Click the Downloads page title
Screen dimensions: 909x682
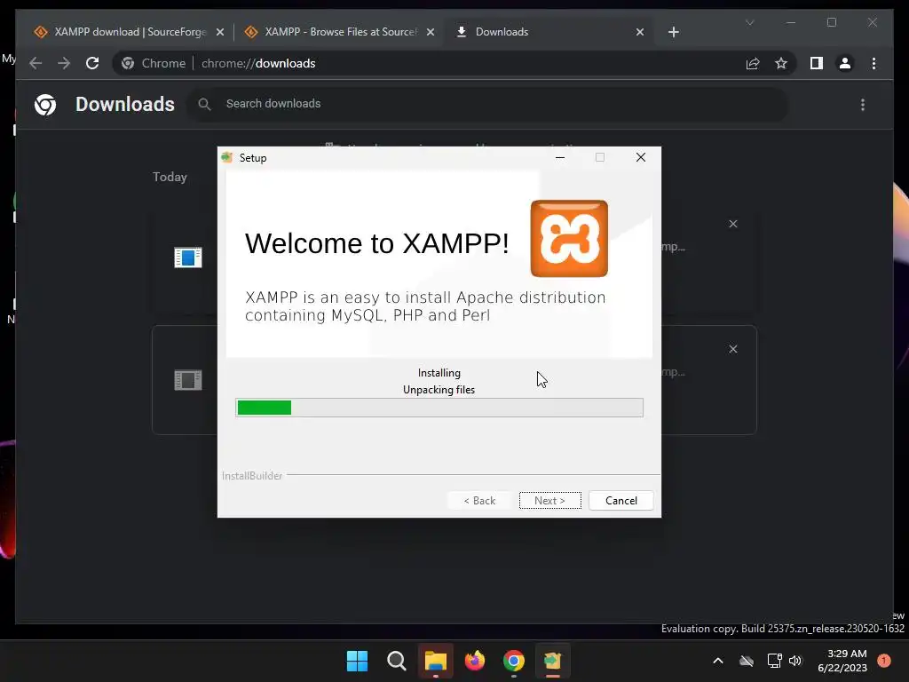(125, 105)
